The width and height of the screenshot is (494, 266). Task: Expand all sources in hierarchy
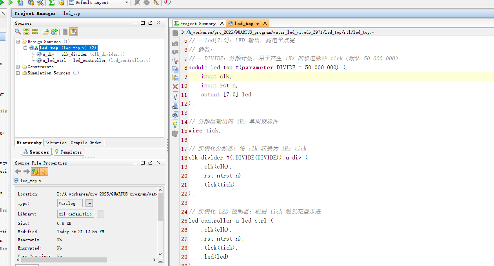[35, 32]
